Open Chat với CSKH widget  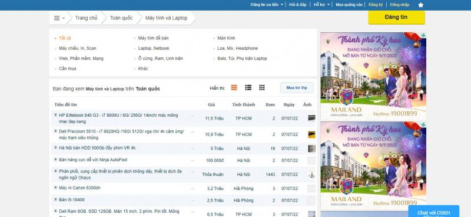tap(433, 212)
